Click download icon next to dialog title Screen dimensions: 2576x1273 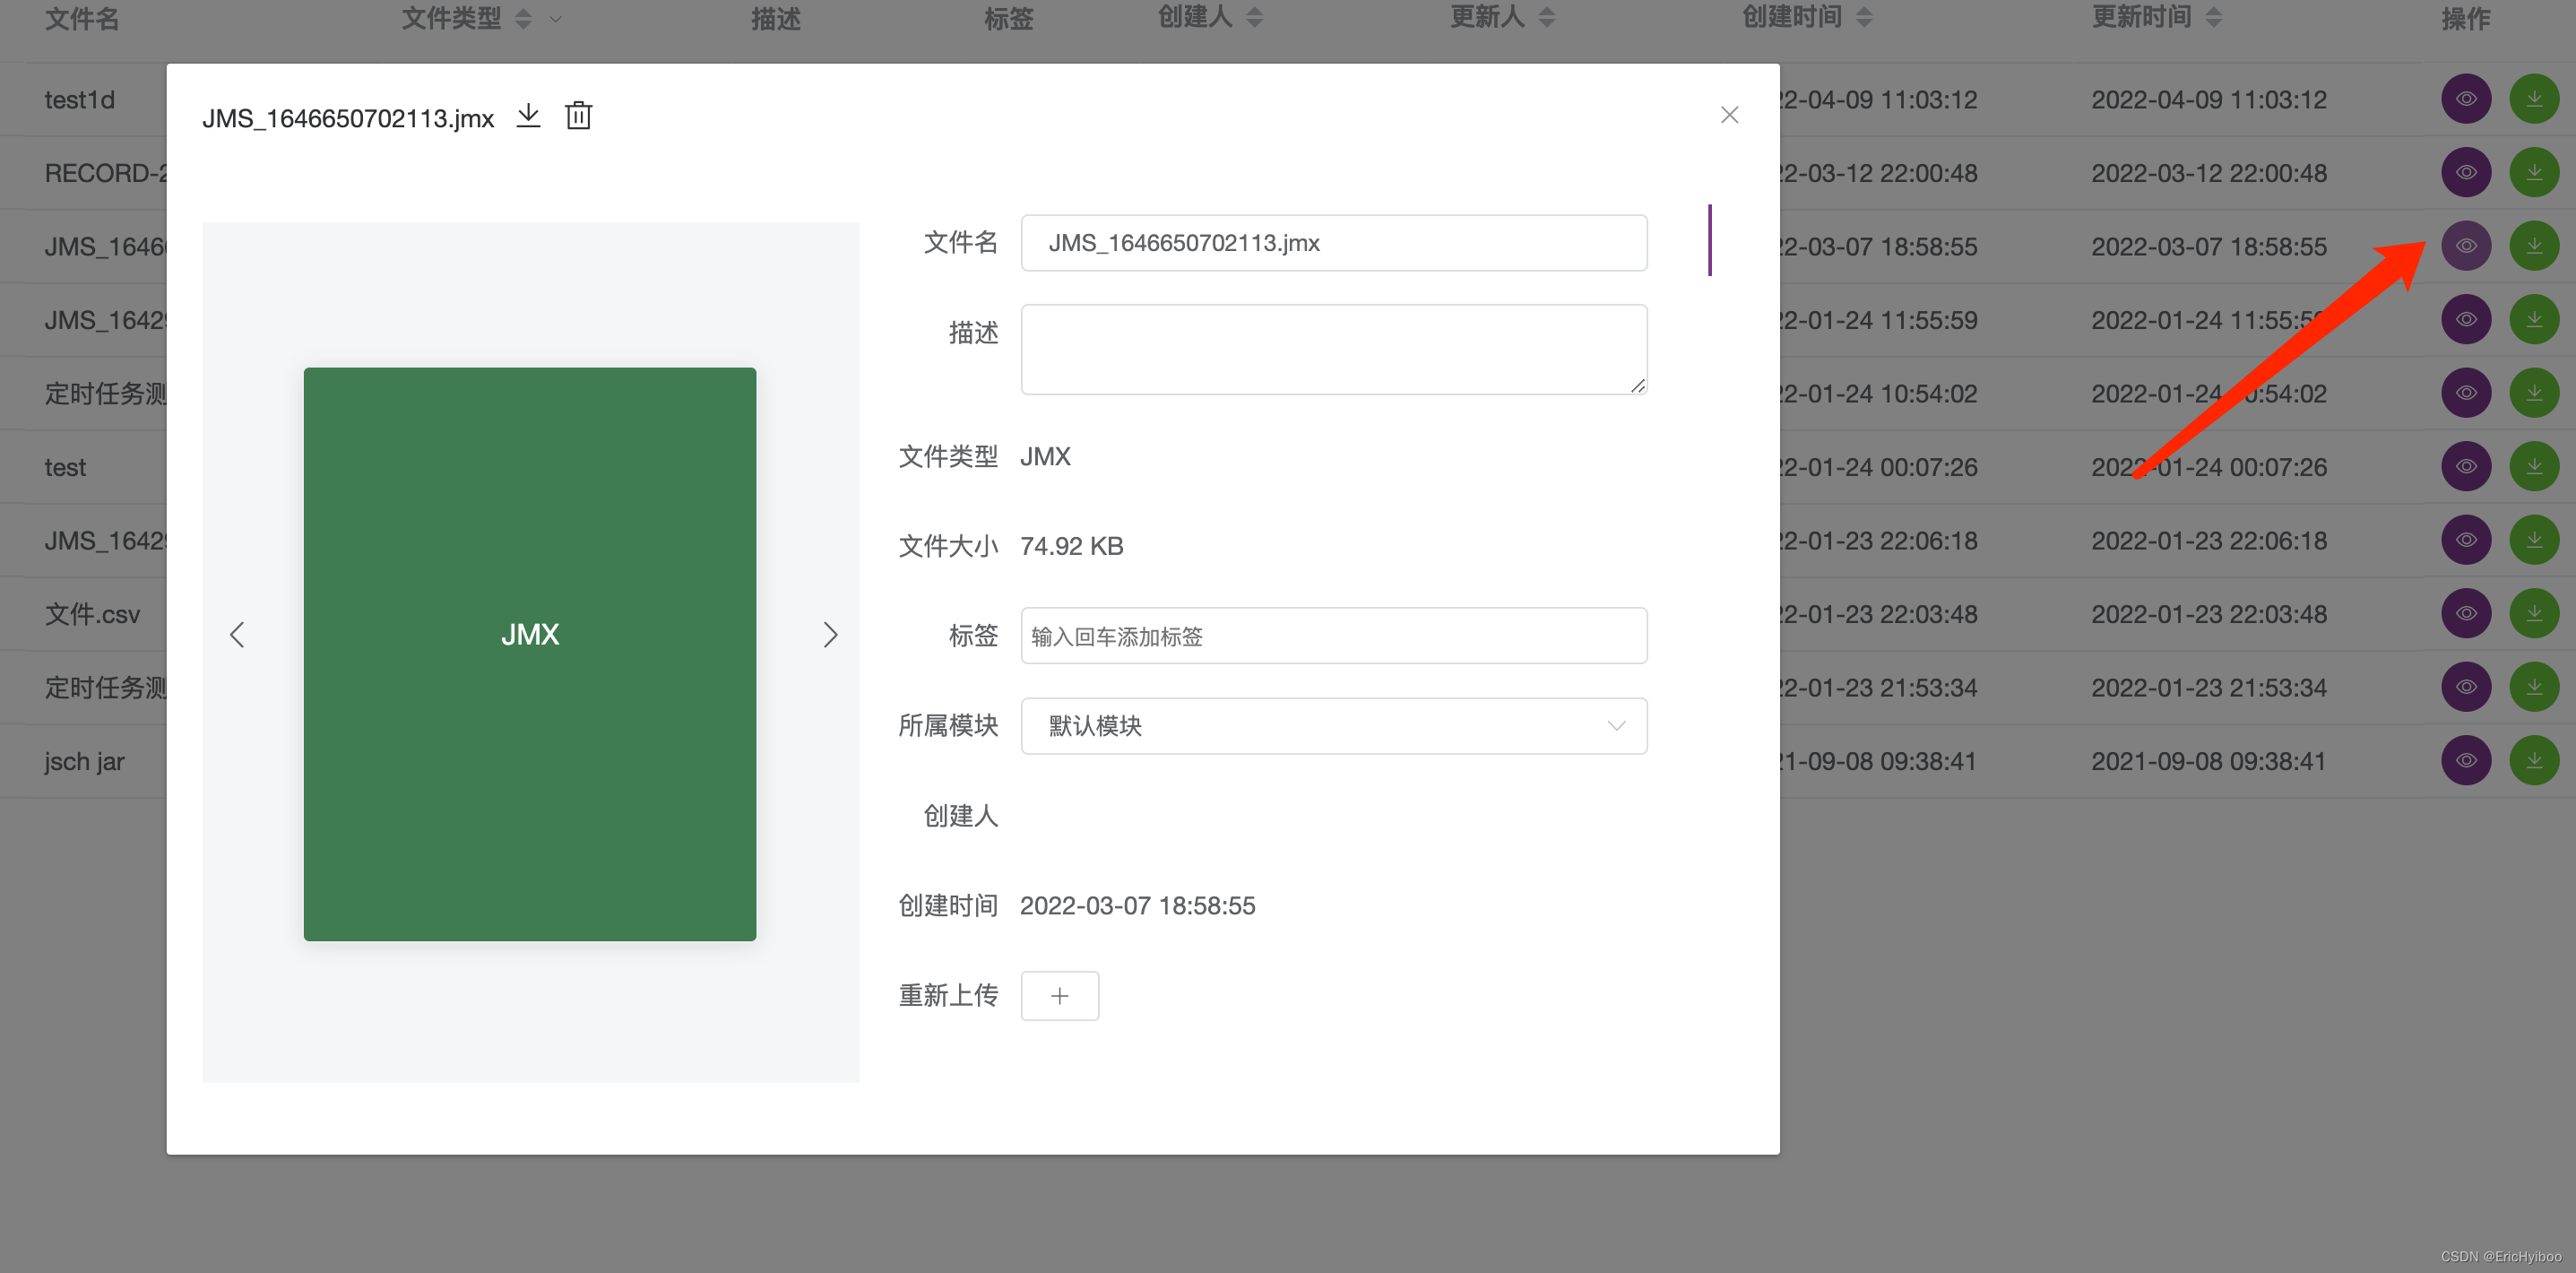pos(528,116)
